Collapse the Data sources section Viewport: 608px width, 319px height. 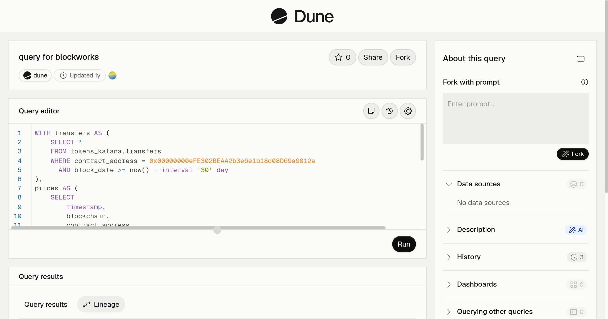[449, 184]
